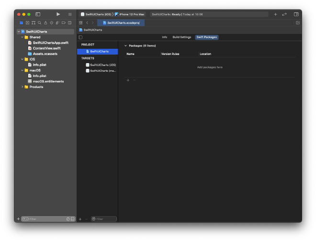
Task: Switch to the Build Settings tab
Action: click(x=181, y=37)
